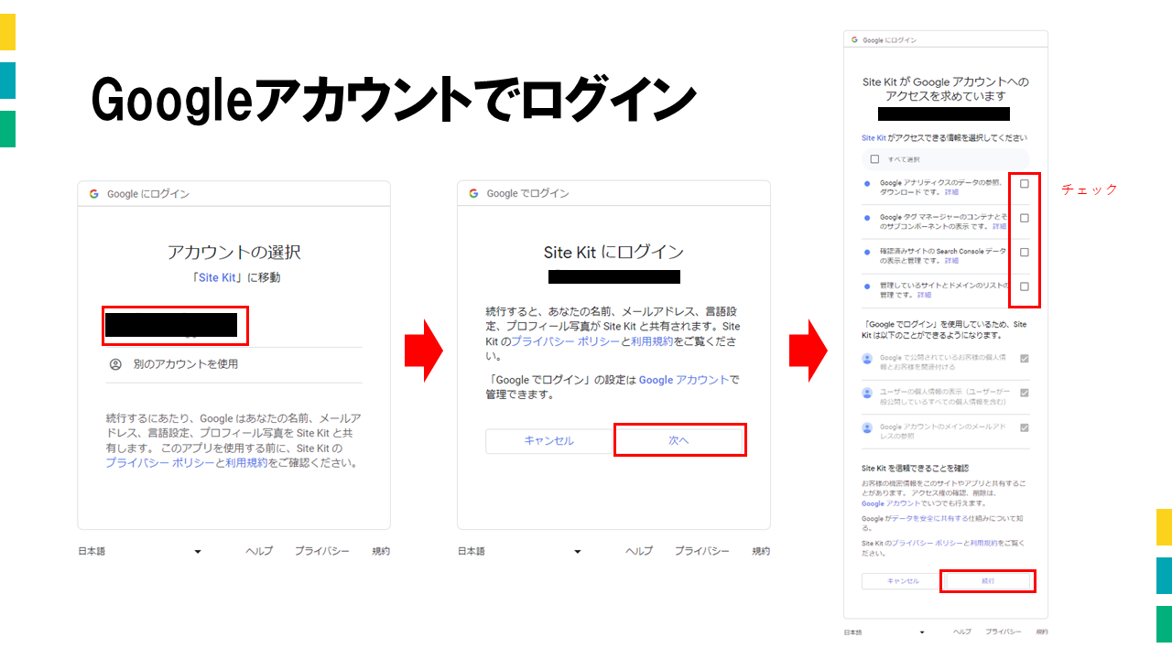Open プライバシー ポリシー link in access request dialog
The width and height of the screenshot is (1172, 659).
pyautogui.click(x=927, y=543)
